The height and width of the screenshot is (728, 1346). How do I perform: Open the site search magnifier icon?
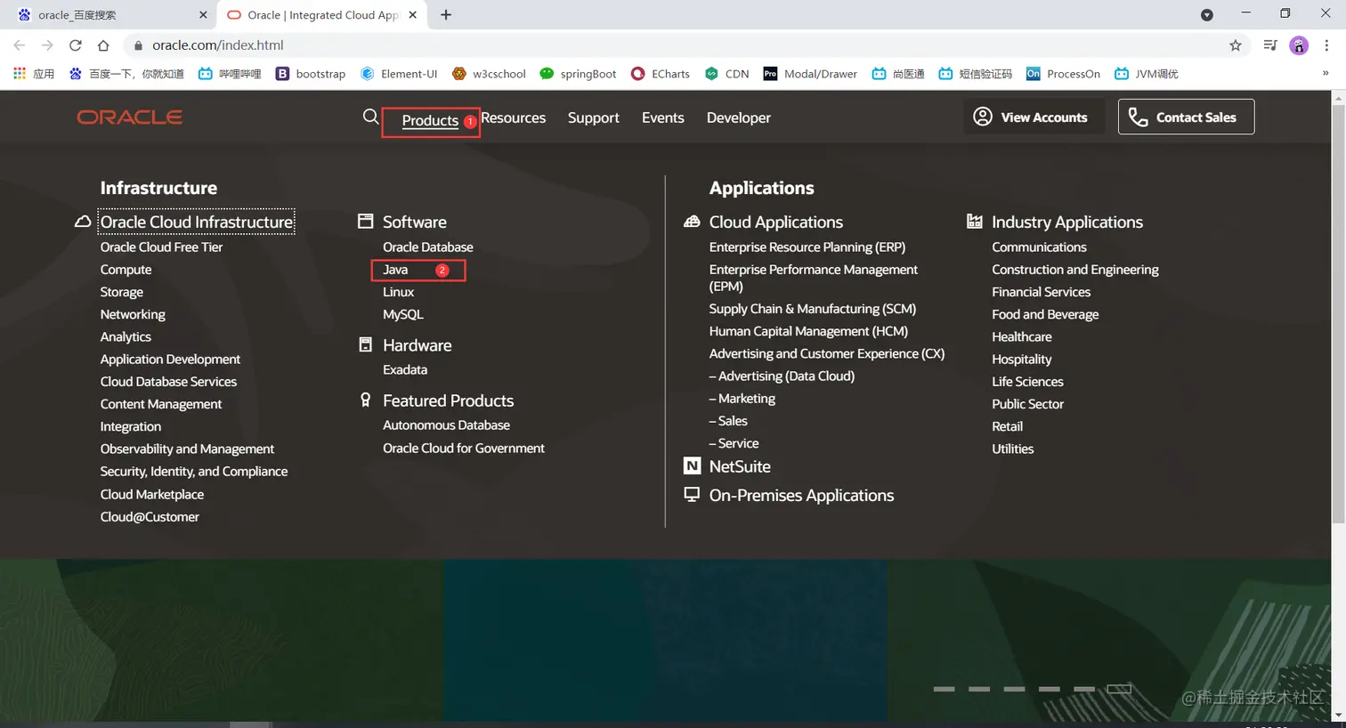pos(370,117)
